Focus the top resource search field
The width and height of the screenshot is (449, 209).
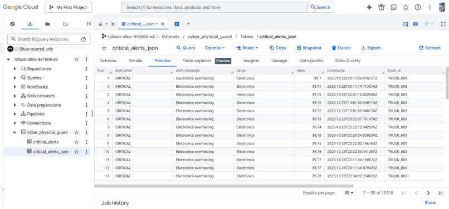point(214,7)
